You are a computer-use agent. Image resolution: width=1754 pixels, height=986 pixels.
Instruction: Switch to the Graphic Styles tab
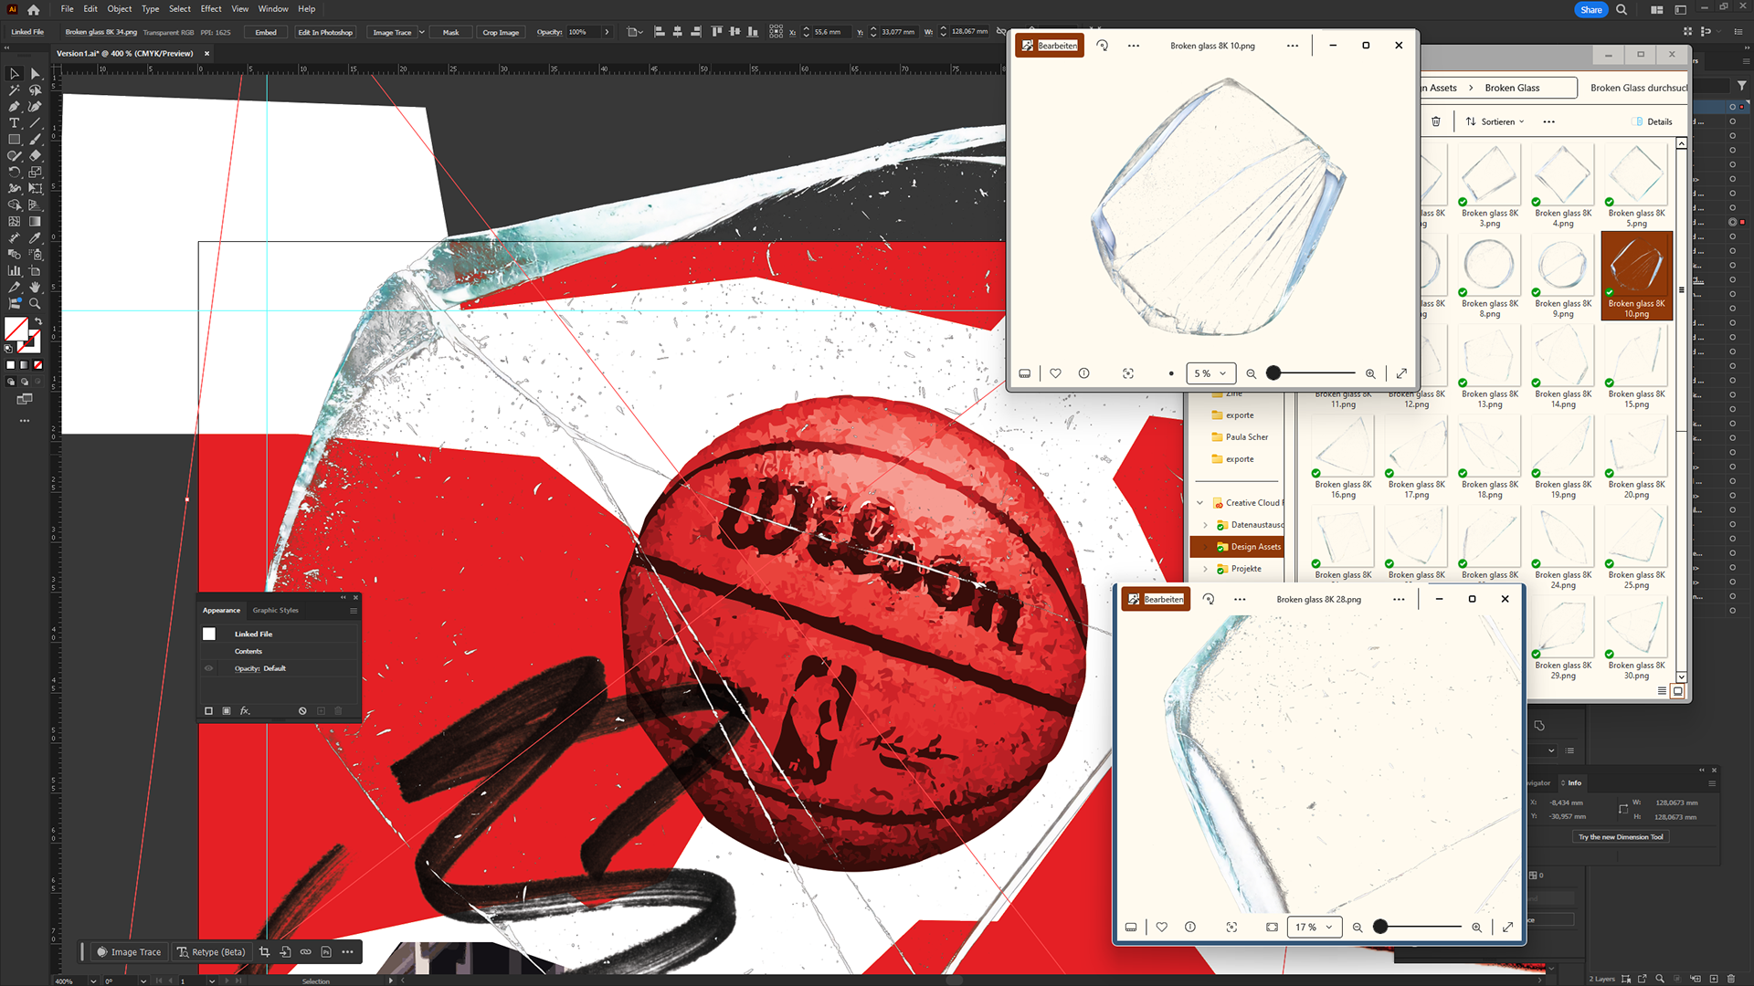[275, 610]
